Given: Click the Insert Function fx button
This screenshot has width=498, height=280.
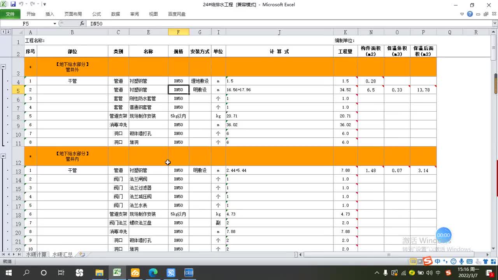Looking at the screenshot, I should point(82,24).
